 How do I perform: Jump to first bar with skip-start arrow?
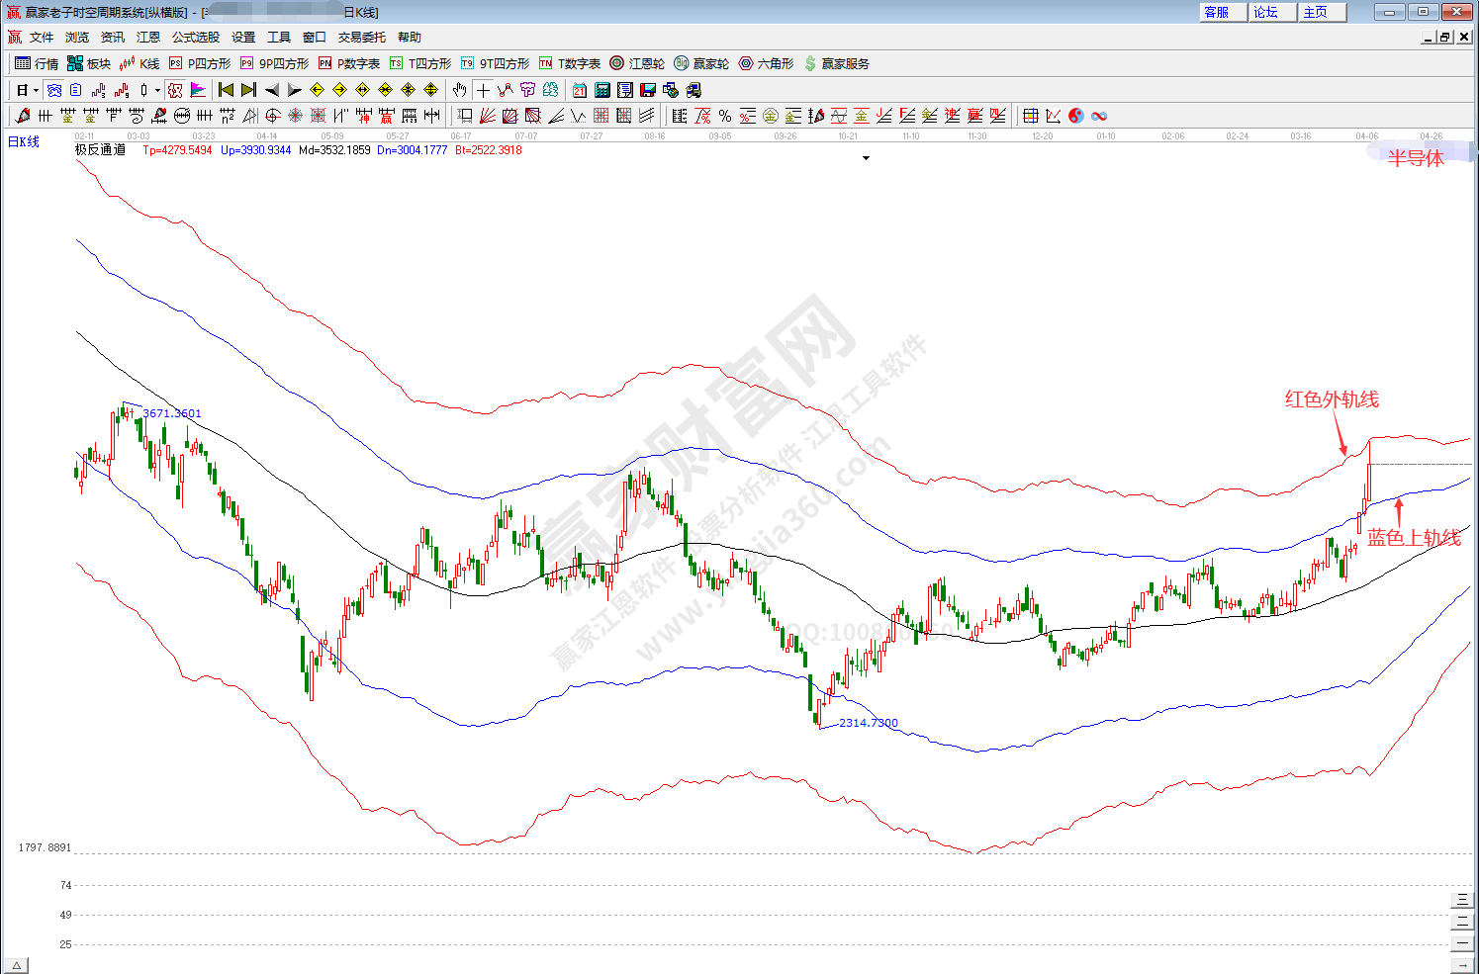click(227, 90)
